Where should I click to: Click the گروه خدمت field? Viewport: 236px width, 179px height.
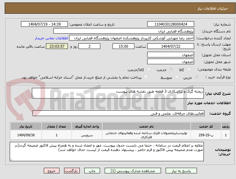(118, 114)
